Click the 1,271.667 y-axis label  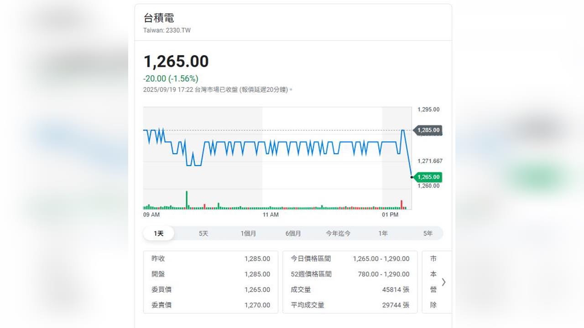[x=430, y=161]
